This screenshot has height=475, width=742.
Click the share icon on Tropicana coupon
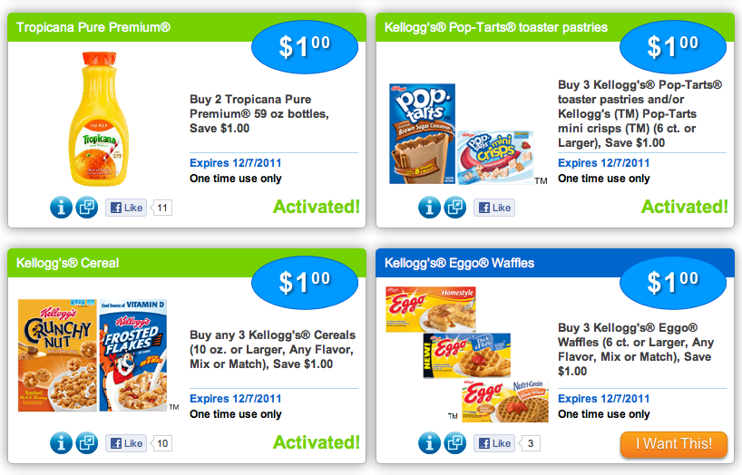(x=87, y=208)
